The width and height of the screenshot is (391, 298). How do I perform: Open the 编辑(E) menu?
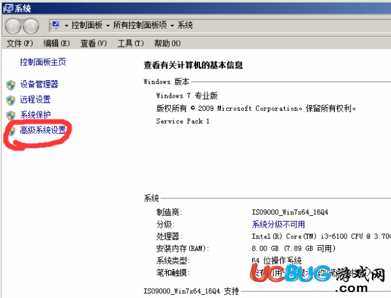click(57, 44)
